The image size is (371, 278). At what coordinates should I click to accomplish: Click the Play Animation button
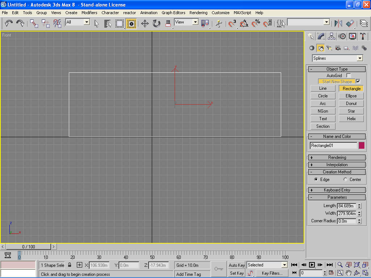point(312,265)
